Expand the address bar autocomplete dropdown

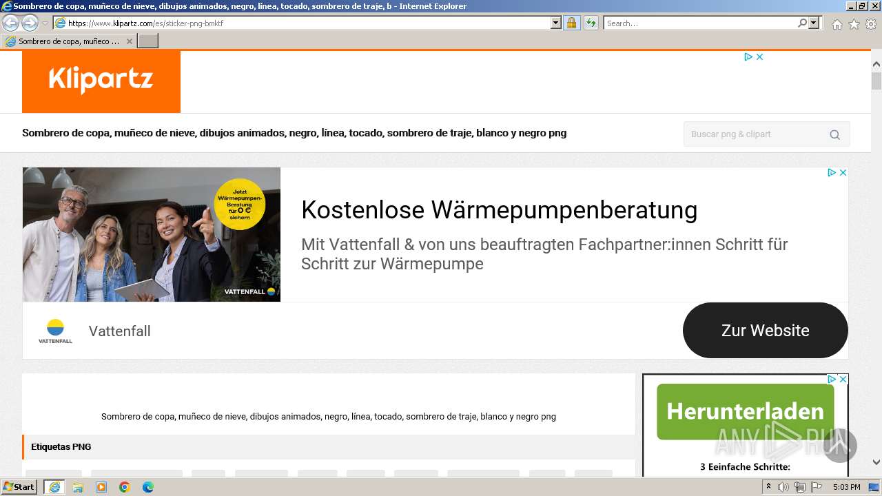point(556,23)
